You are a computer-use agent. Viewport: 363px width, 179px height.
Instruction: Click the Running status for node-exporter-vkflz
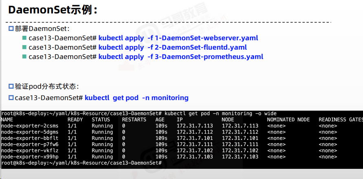pos(102,151)
